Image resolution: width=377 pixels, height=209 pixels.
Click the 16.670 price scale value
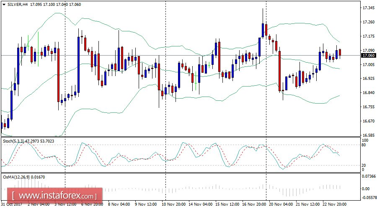click(x=368, y=121)
